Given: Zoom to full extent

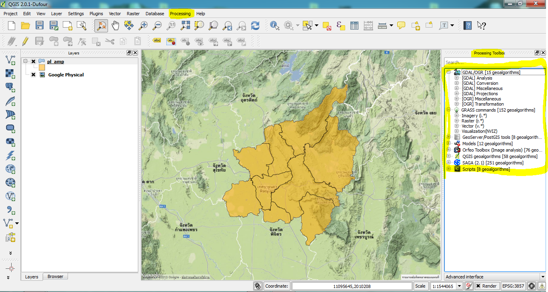Looking at the screenshot, I should pos(185,26).
